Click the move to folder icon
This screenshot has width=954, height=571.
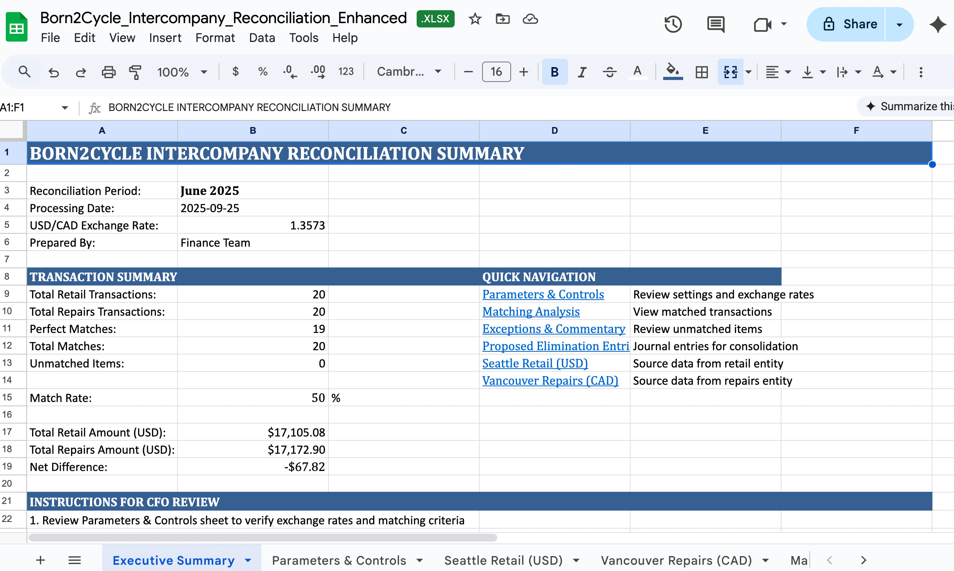point(502,18)
